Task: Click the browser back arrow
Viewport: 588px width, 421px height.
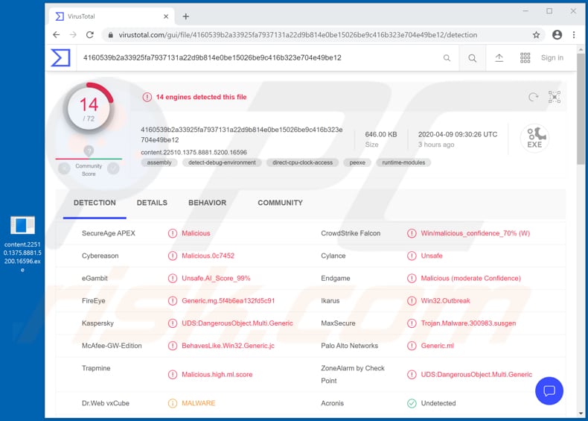Action: [x=57, y=35]
